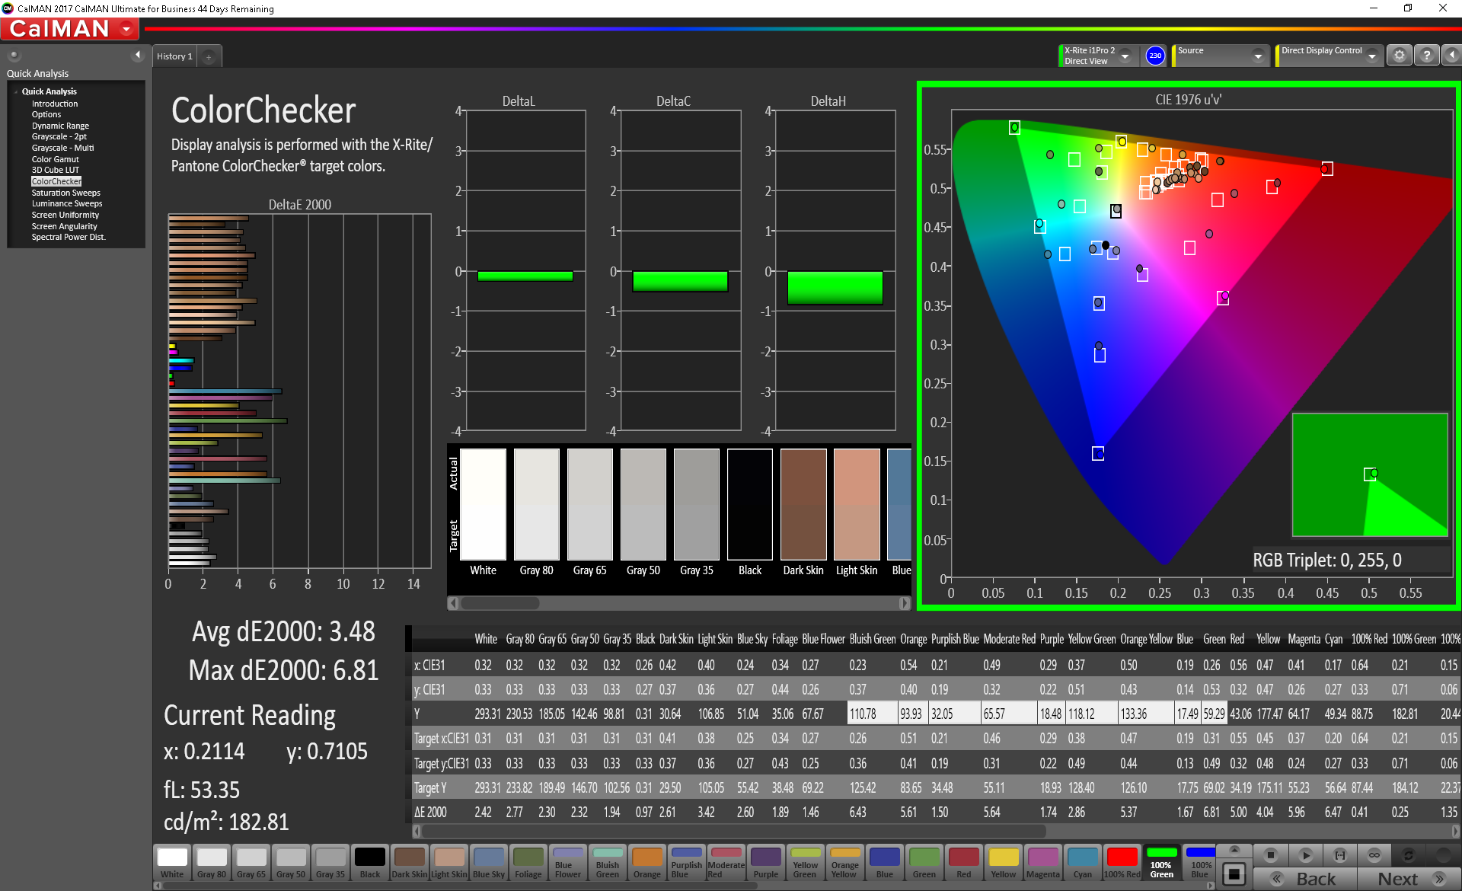
Task: Click the stop measurement button
Action: point(1270,854)
